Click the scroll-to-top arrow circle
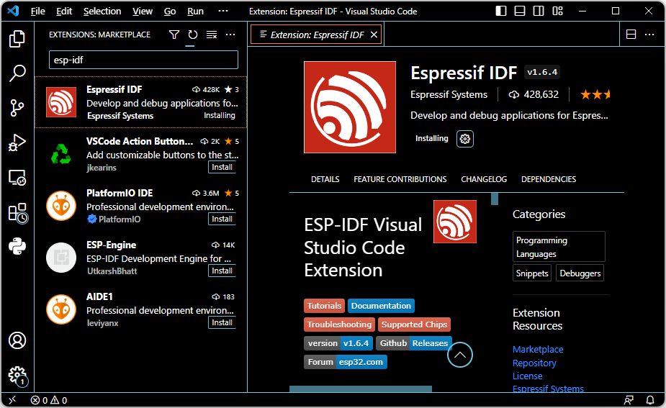Screen dimensions: 666x408 [x=459, y=355]
